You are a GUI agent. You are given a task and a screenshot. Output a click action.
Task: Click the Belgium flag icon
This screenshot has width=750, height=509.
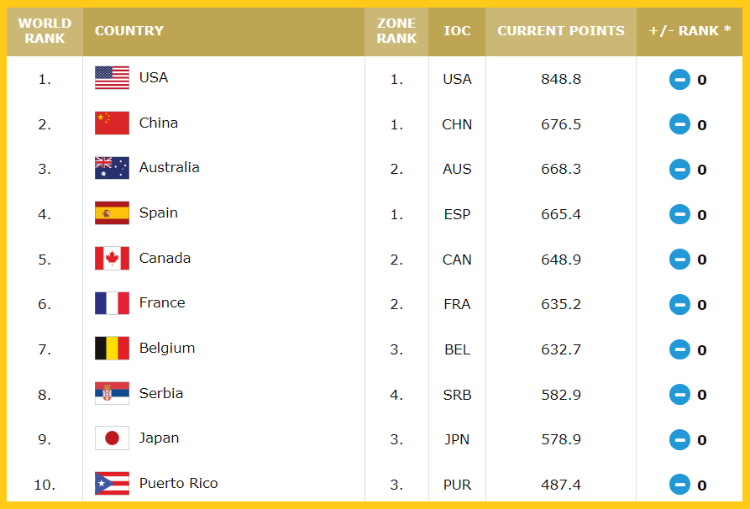[x=112, y=349]
